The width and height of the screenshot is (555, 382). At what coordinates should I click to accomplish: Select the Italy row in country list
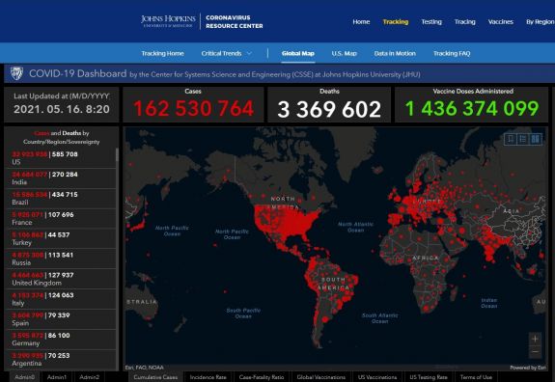point(61,299)
